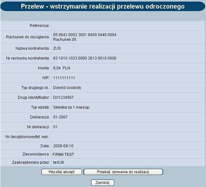The width and height of the screenshot is (206, 187).
Task: Click the Data label
Action: (x=45, y=146)
